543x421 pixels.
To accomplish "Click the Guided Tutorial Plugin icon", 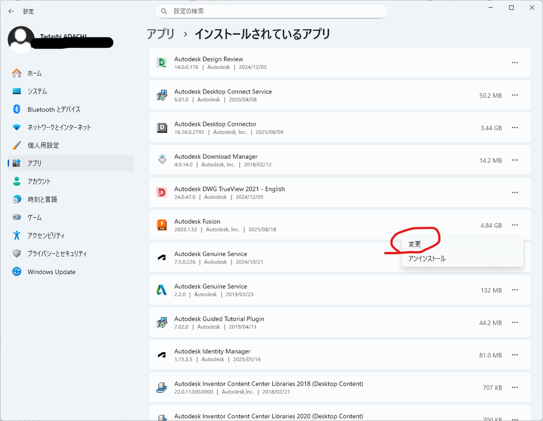I will click(162, 322).
